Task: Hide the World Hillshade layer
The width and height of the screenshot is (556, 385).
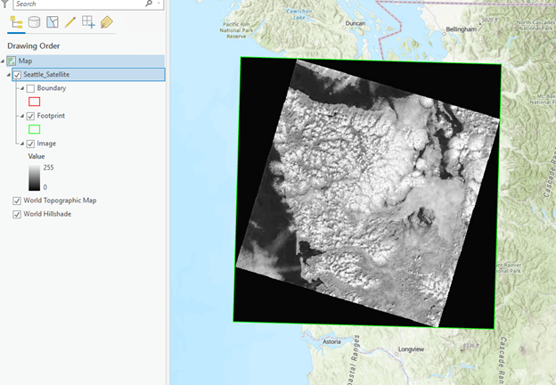Action: [17, 214]
